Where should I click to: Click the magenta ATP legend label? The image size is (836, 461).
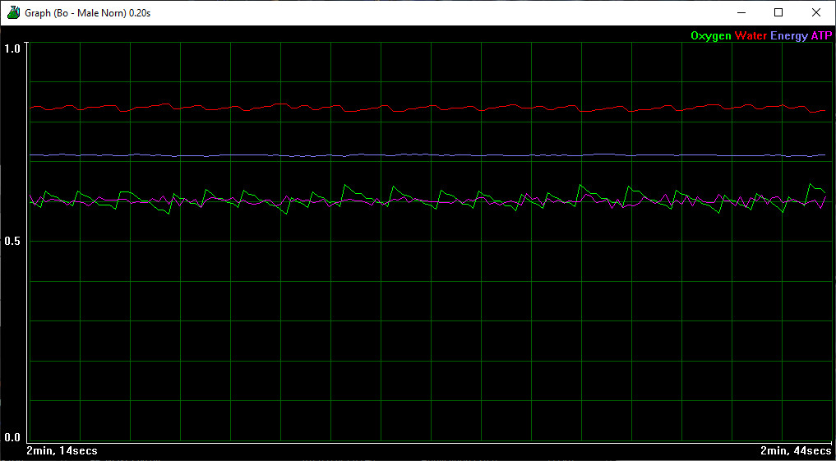[x=821, y=36]
